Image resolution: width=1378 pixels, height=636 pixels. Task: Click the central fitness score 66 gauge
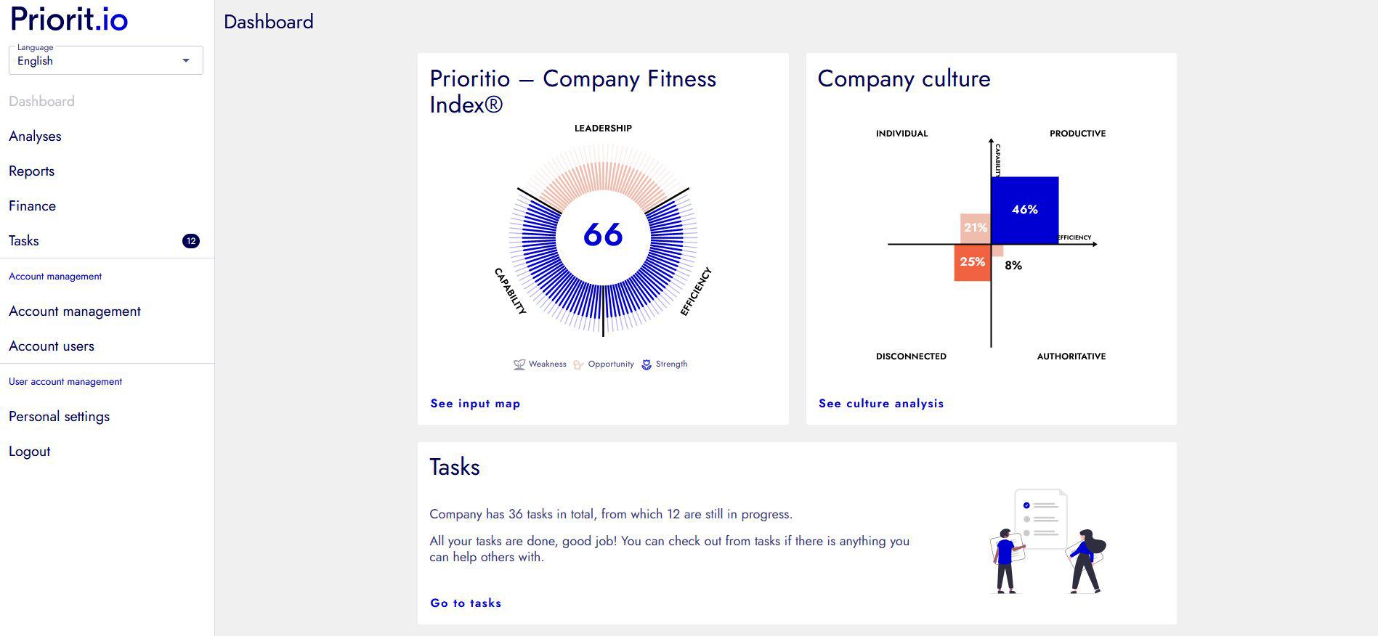(x=601, y=236)
